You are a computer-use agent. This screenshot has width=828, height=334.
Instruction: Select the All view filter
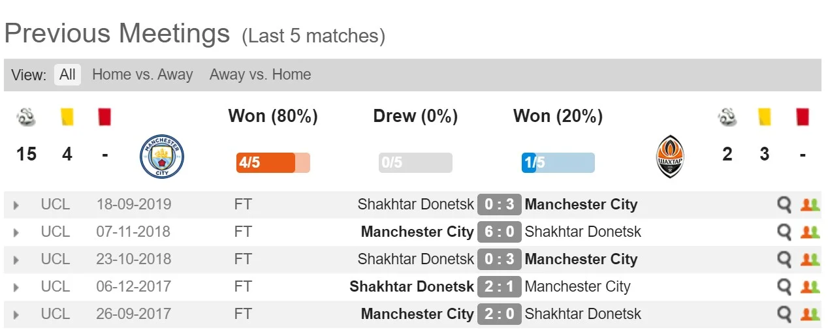click(x=67, y=74)
